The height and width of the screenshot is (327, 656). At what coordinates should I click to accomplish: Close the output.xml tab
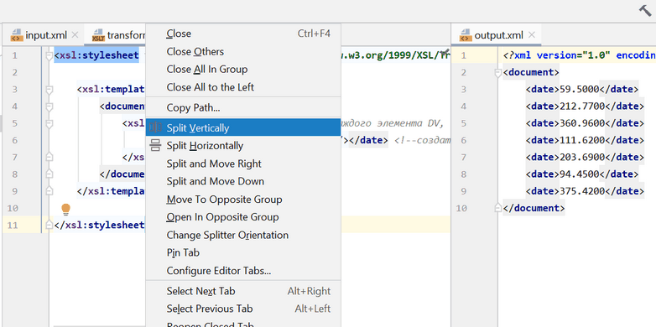pyautogui.click(x=532, y=34)
